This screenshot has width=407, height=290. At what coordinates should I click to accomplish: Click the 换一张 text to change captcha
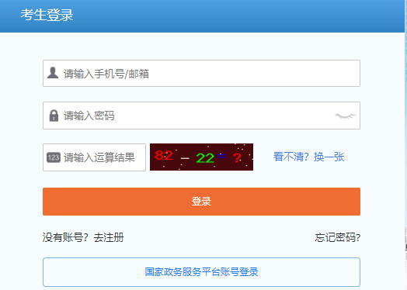click(x=329, y=157)
